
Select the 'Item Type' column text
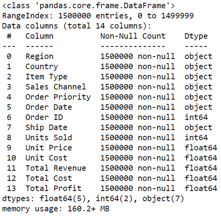[x=46, y=77]
